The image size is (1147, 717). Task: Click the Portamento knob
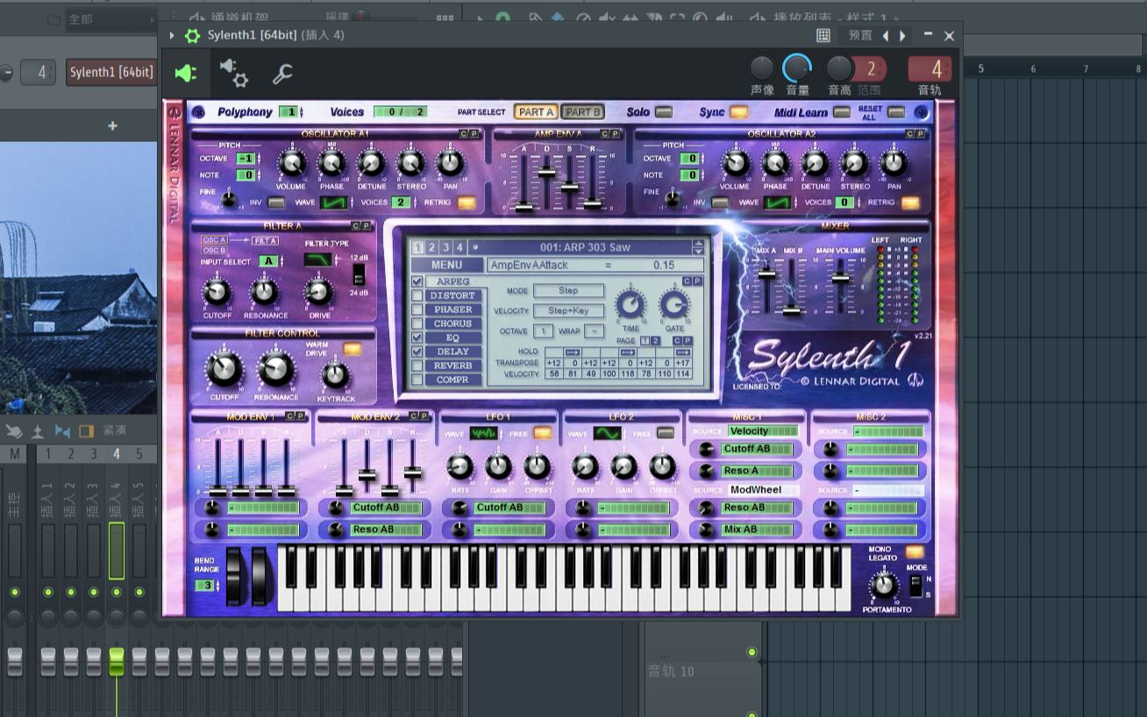[884, 584]
